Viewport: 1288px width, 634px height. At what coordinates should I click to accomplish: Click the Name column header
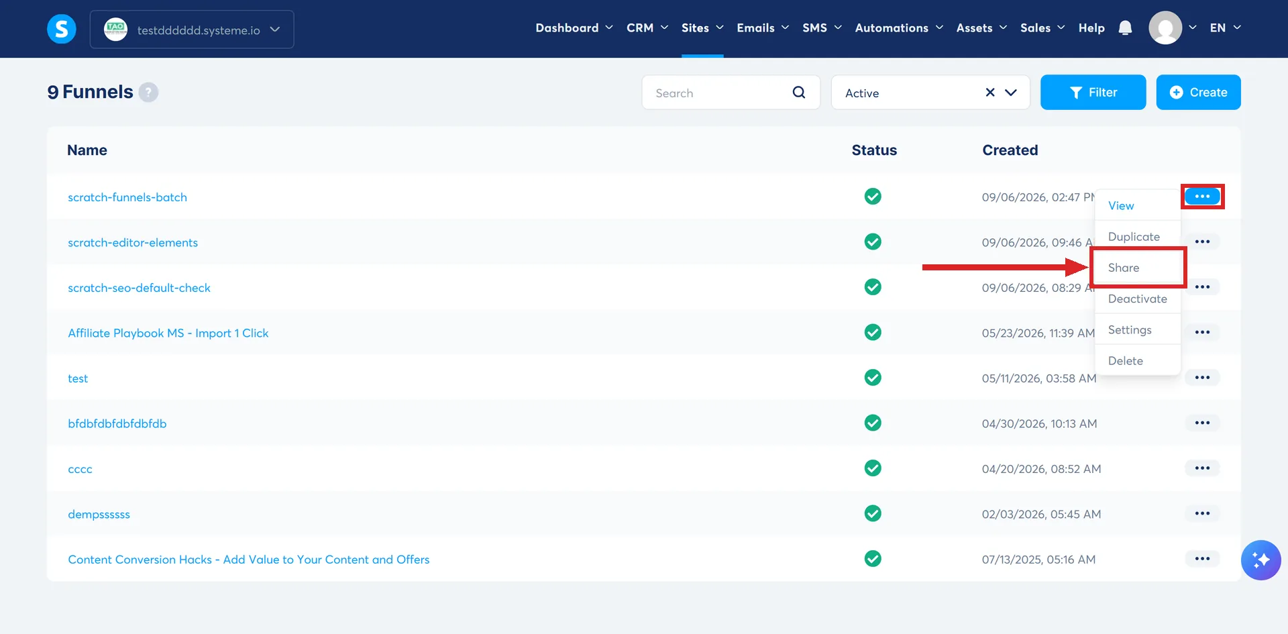[x=87, y=150]
